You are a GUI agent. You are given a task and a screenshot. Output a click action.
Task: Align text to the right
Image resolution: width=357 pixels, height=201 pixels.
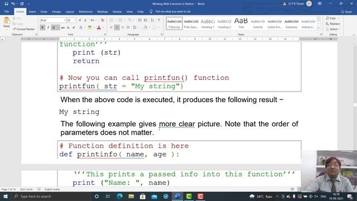(x=123, y=27)
